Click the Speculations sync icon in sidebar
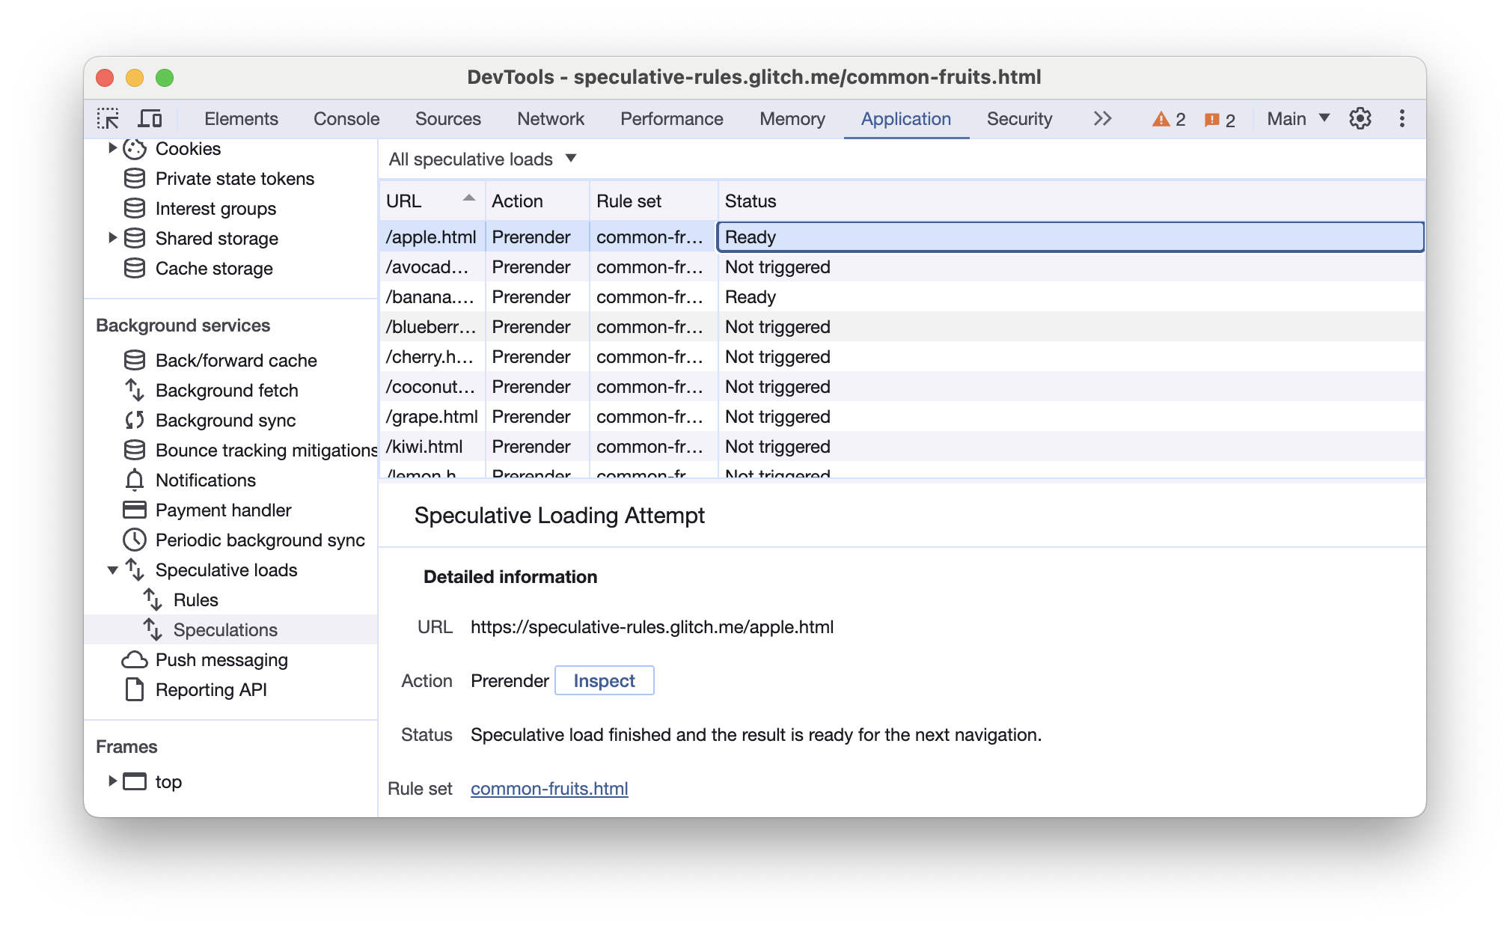Screen dimensions: 1510x928 [153, 629]
